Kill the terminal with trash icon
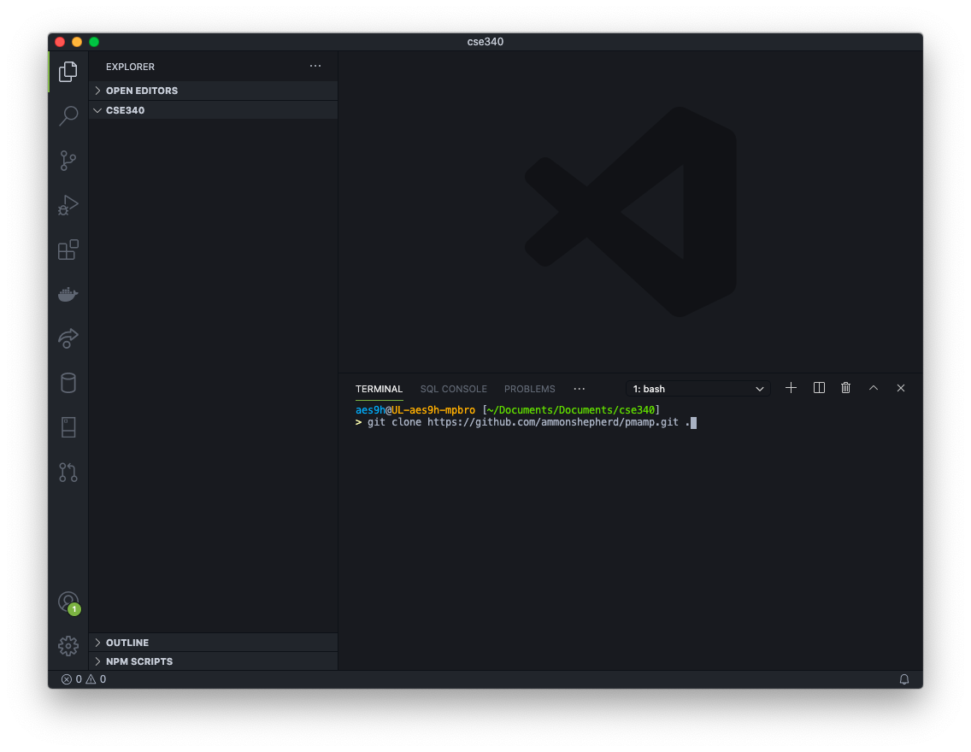 (845, 388)
